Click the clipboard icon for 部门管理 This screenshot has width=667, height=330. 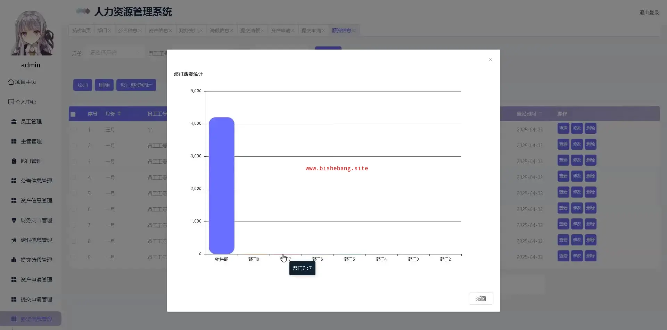click(14, 161)
